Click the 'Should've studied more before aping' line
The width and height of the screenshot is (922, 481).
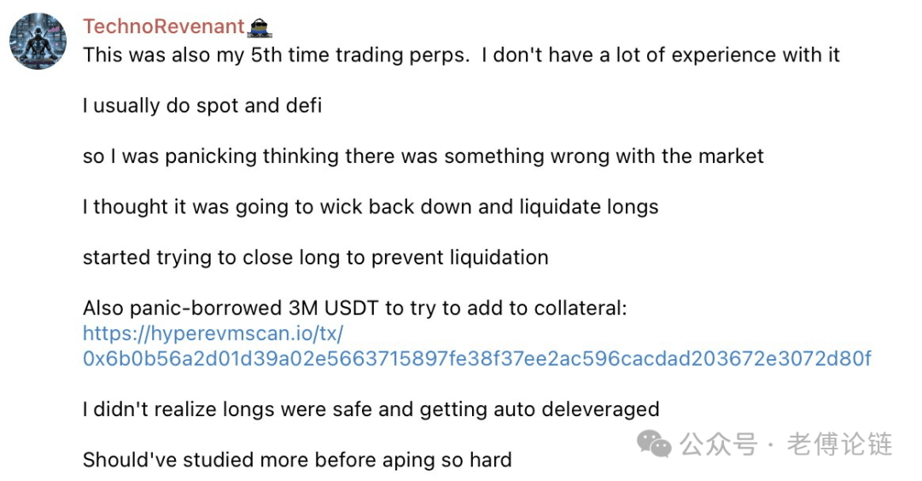[298, 460]
